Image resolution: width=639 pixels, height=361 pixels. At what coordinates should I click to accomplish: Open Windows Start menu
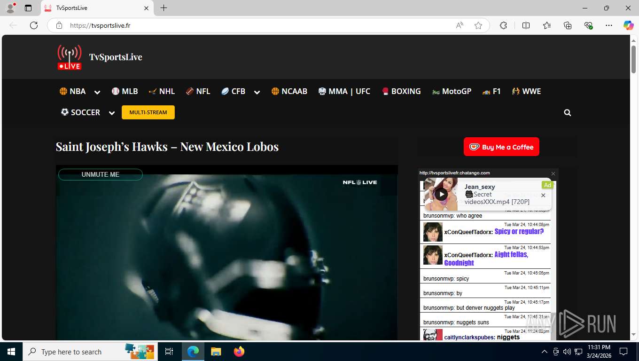[11, 352]
